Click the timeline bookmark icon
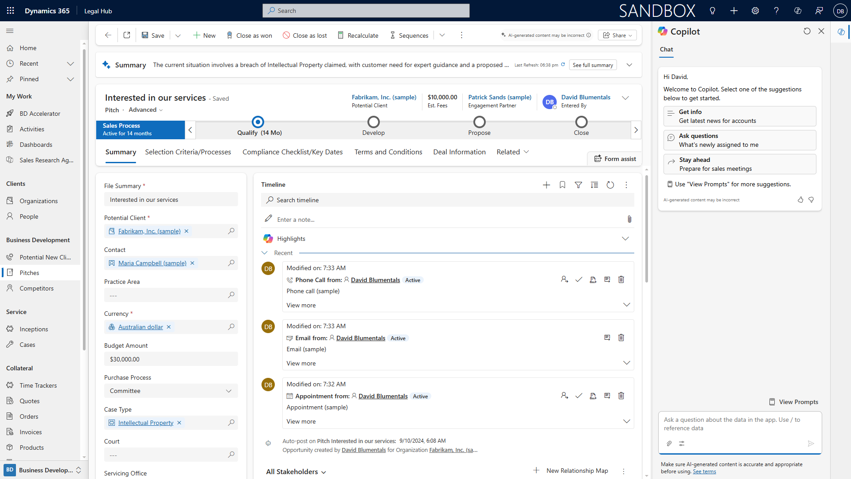This screenshot has height=479, width=851. [x=562, y=185]
